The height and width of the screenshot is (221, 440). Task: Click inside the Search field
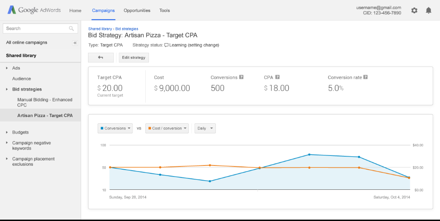36,28
